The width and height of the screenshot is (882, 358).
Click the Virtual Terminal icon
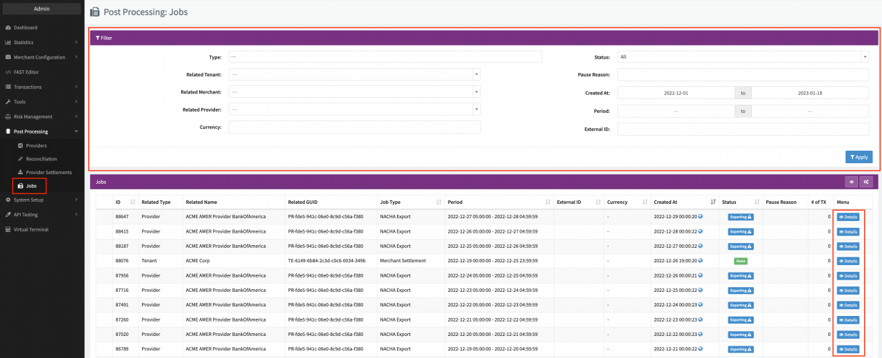(x=8, y=229)
